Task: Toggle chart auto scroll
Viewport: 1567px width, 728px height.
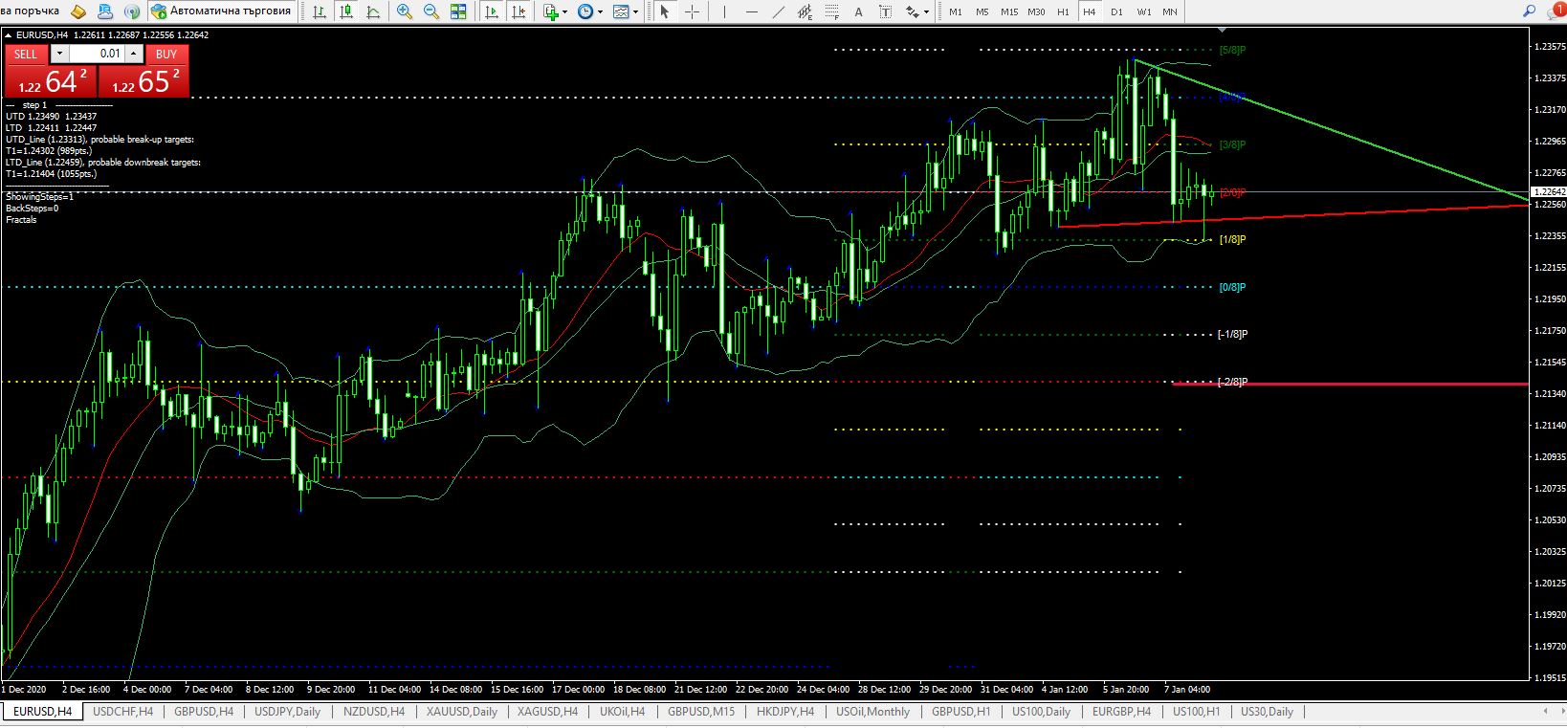Action: pos(491,11)
